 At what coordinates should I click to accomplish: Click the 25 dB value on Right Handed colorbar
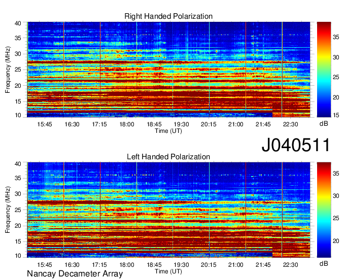(336, 77)
